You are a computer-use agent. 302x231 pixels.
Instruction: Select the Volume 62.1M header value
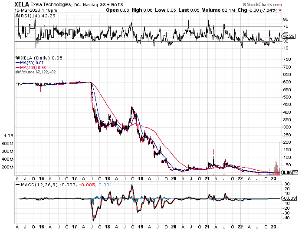[x=218, y=10]
